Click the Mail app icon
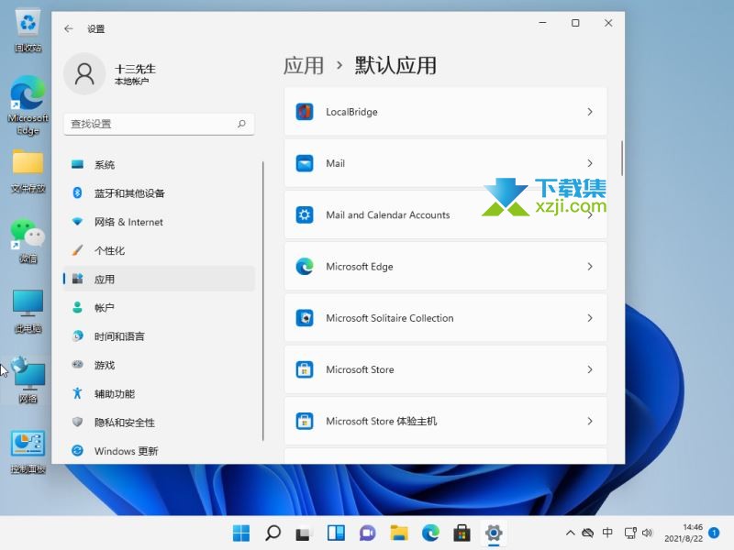734x550 pixels. [x=305, y=163]
